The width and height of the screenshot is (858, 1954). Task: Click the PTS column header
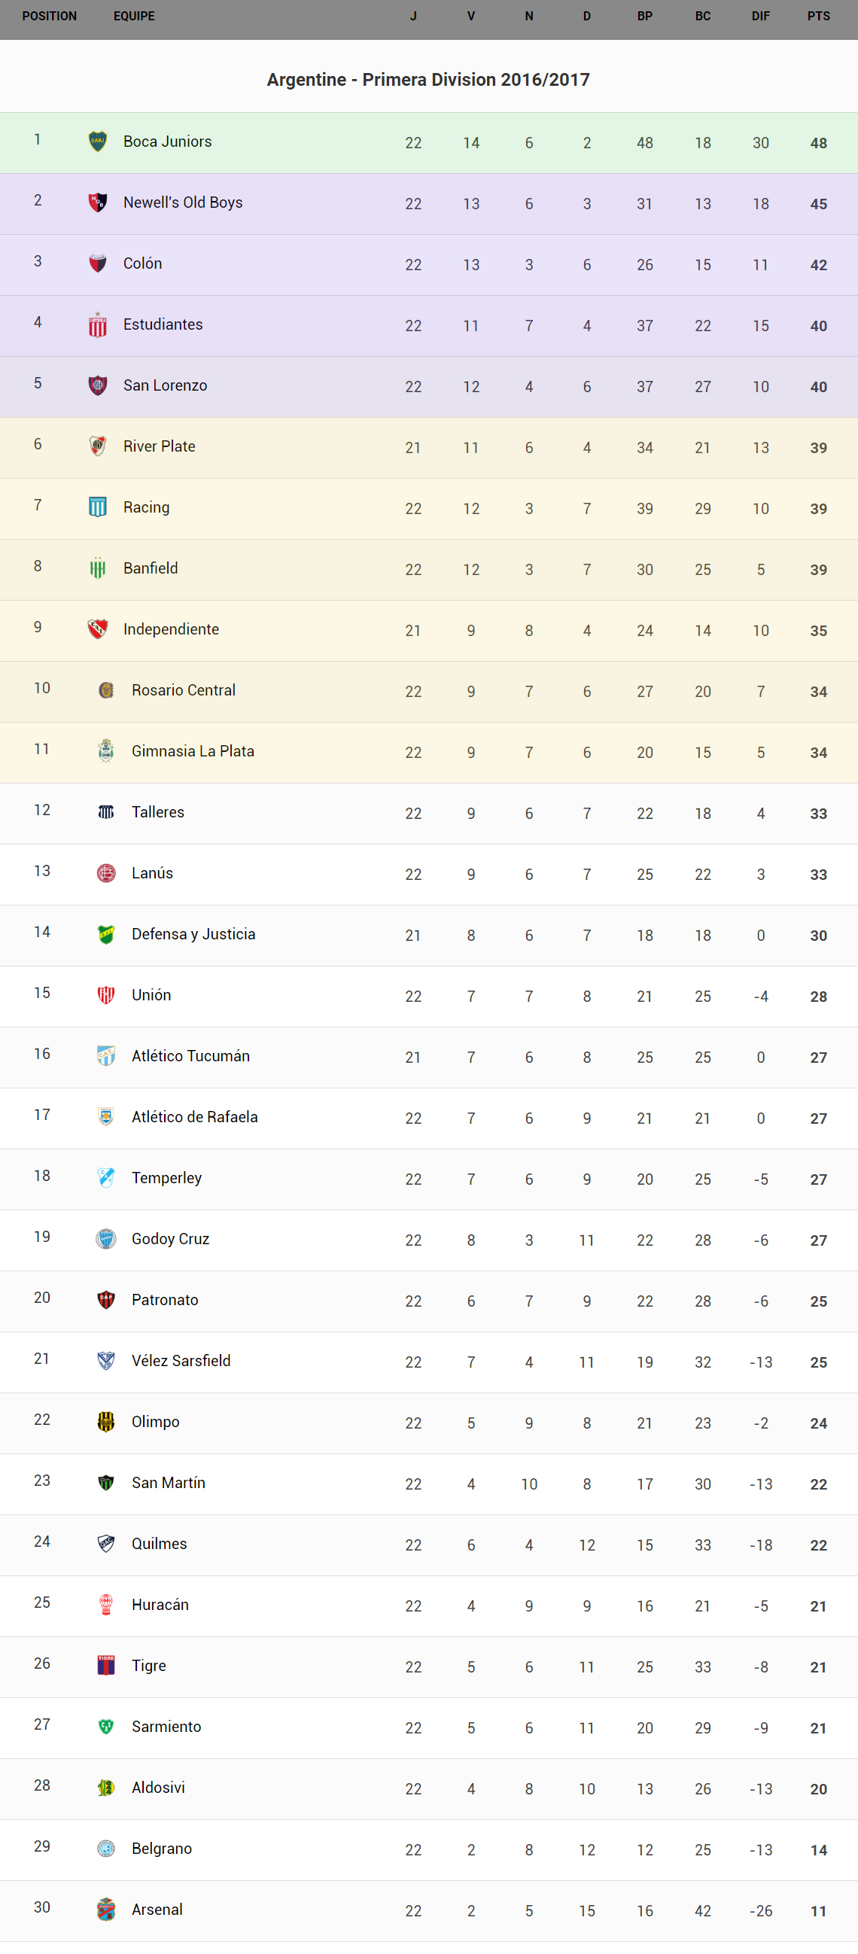[x=819, y=16]
